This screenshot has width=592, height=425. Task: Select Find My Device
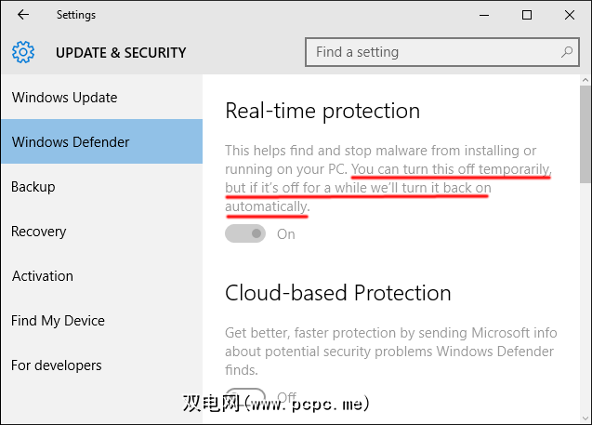[x=58, y=321]
